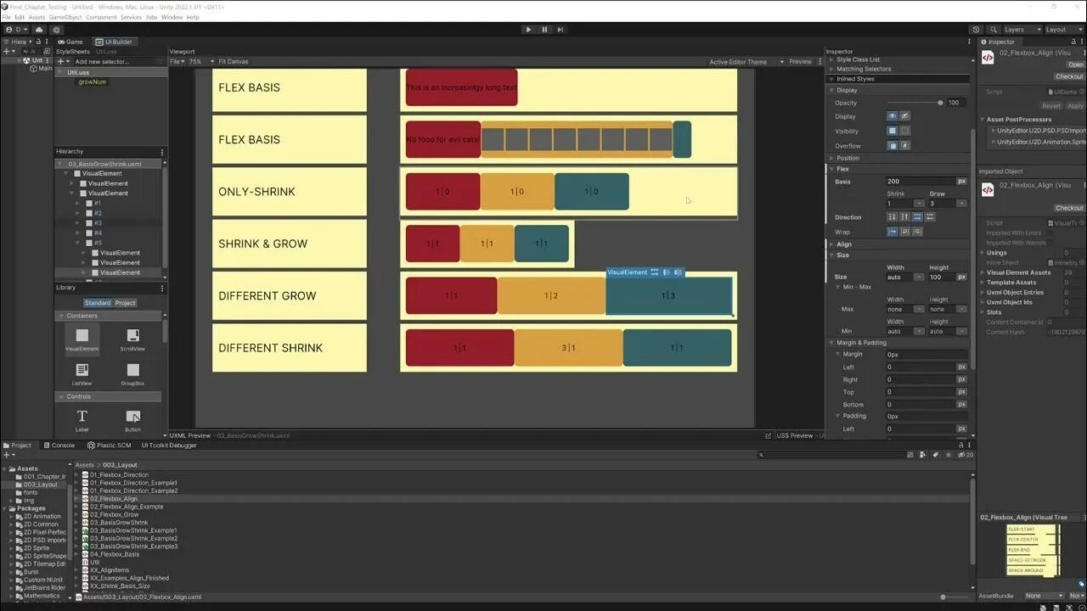Switch Library to Standard view
This screenshot has width=1087, height=611.
pos(98,303)
